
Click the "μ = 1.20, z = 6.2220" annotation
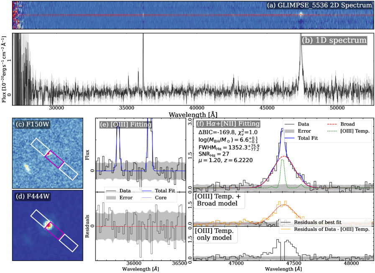(x=225, y=160)
